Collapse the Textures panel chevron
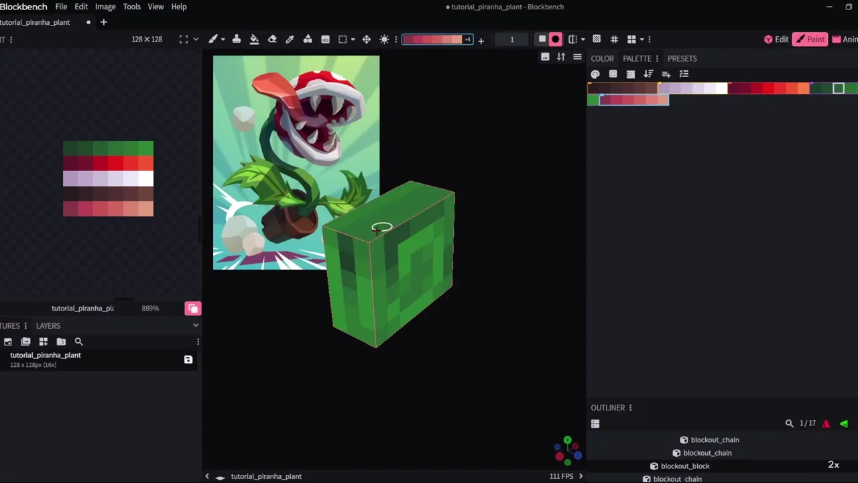The image size is (858, 483). click(x=196, y=325)
